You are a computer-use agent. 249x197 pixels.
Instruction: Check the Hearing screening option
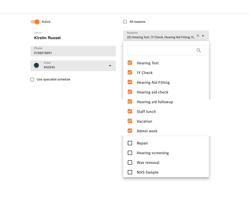130,153
